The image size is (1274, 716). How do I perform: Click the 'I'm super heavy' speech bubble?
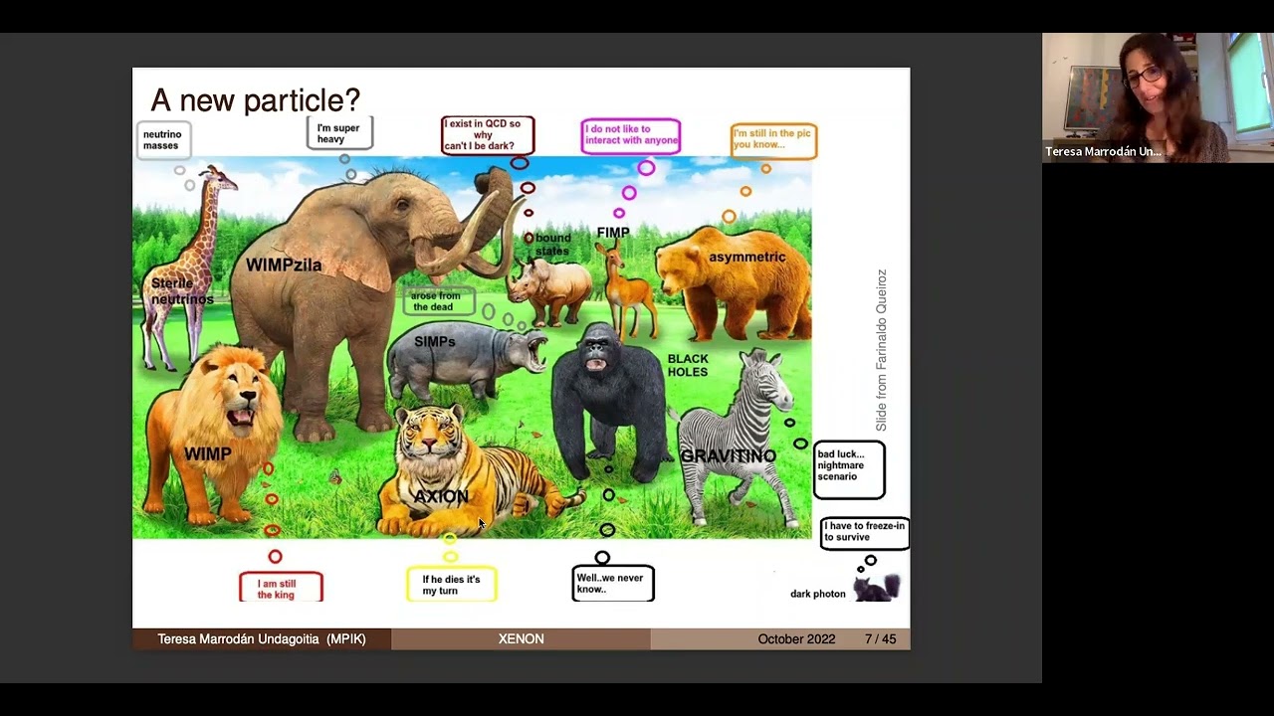pos(339,133)
